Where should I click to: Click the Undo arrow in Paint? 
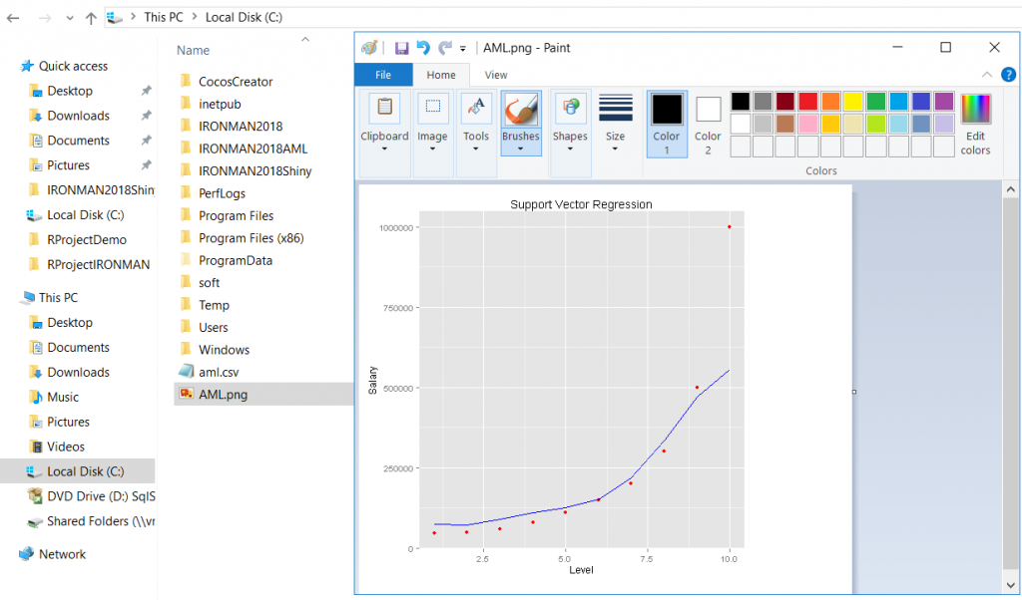[x=423, y=48]
